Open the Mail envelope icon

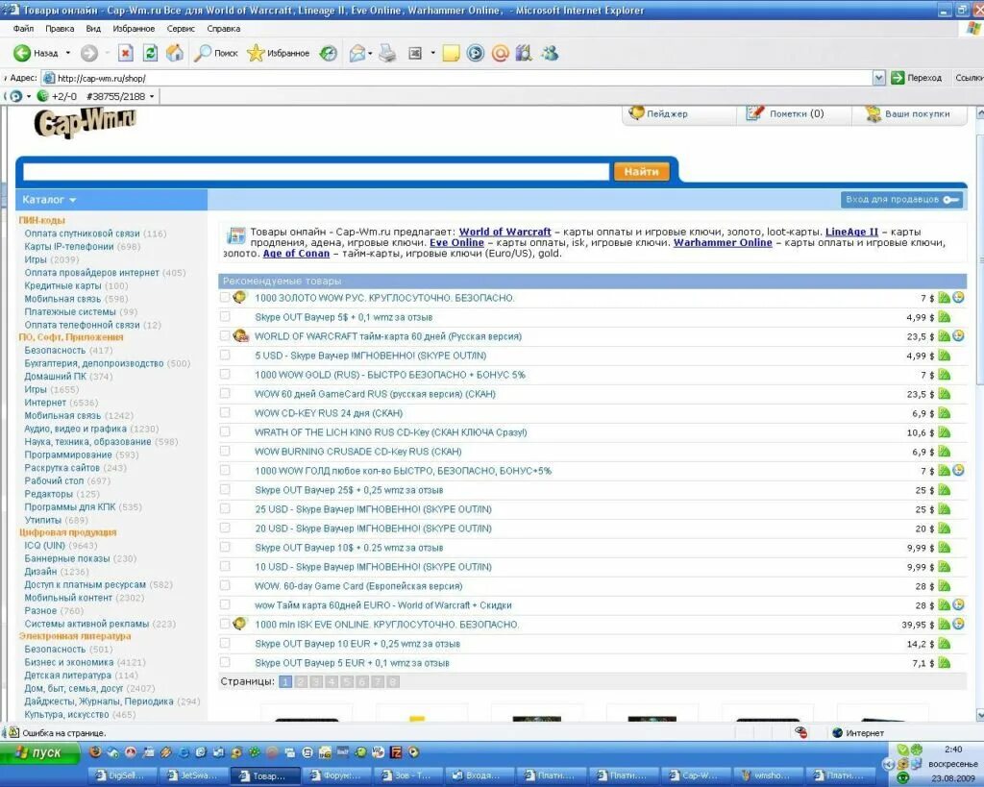coord(357,54)
